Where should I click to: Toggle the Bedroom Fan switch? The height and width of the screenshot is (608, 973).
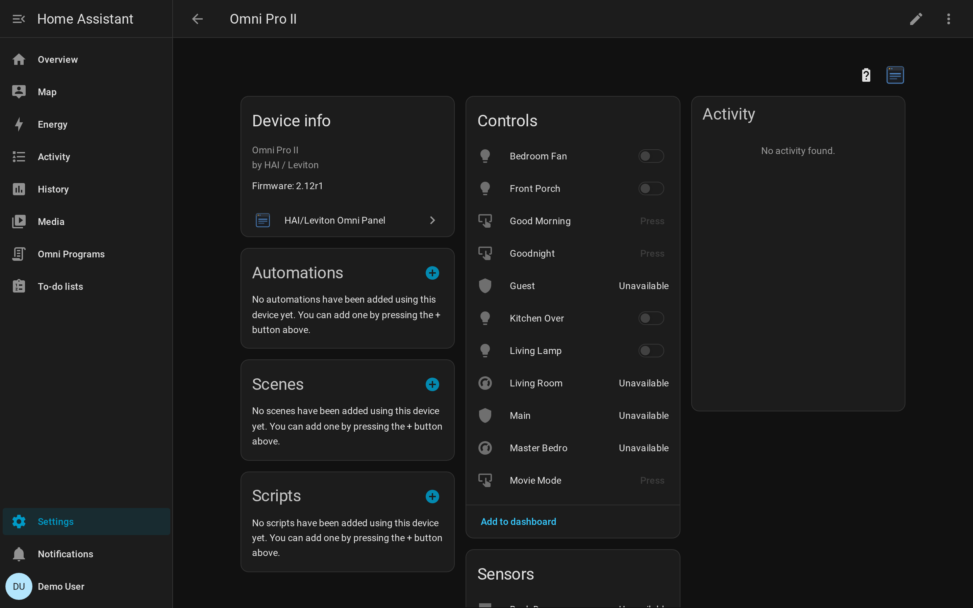point(651,156)
